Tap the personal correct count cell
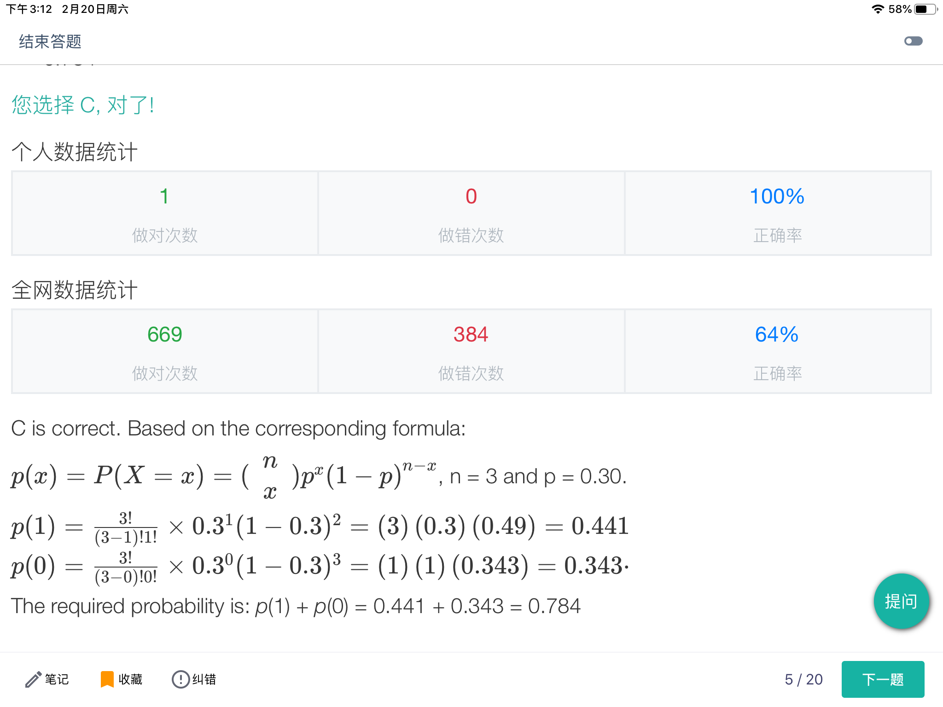Viewport: 943px width, 707px height. [165, 213]
